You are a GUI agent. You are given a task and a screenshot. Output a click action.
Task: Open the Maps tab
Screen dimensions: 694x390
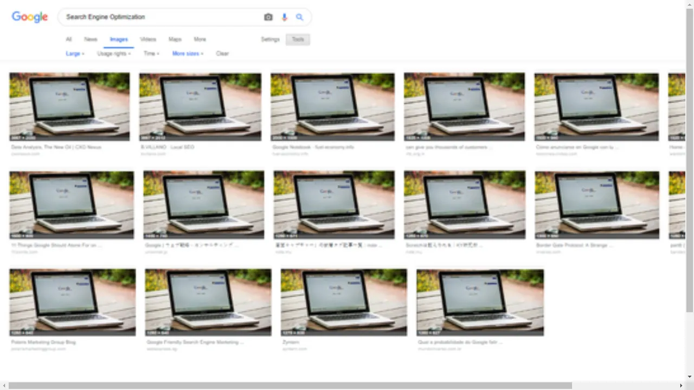tap(175, 40)
